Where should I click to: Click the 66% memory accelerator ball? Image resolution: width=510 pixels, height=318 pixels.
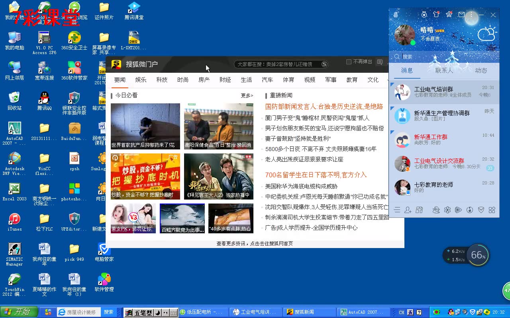coord(478,255)
